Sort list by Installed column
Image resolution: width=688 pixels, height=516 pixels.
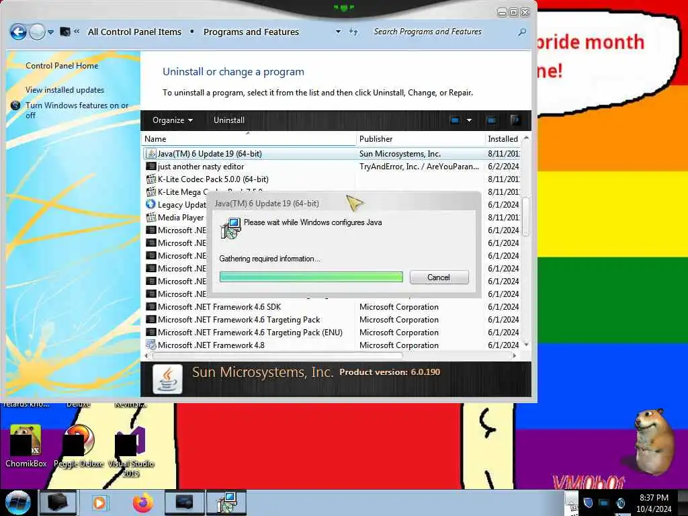point(503,139)
